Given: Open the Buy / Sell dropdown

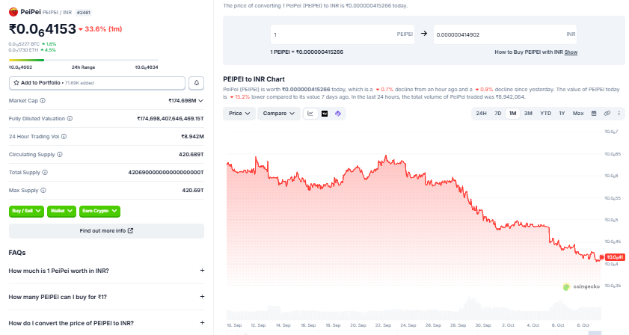Looking at the screenshot, I should 26,211.
